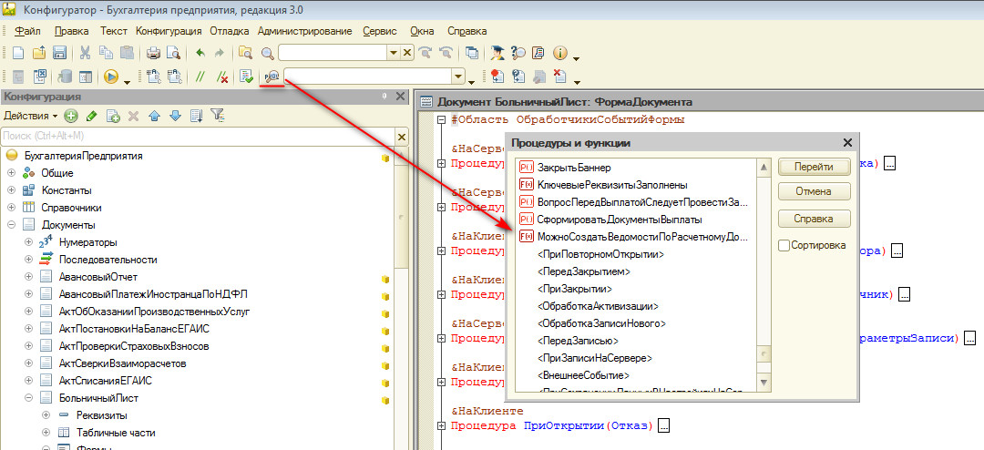Start debugging with the play icon
The width and height of the screenshot is (984, 450).
[111, 77]
